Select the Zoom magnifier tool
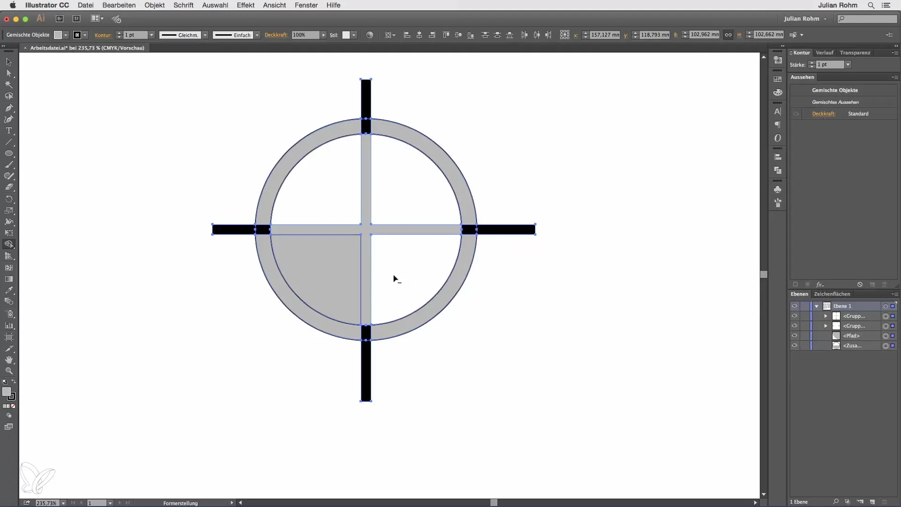The width and height of the screenshot is (901, 507). pyautogui.click(x=9, y=371)
